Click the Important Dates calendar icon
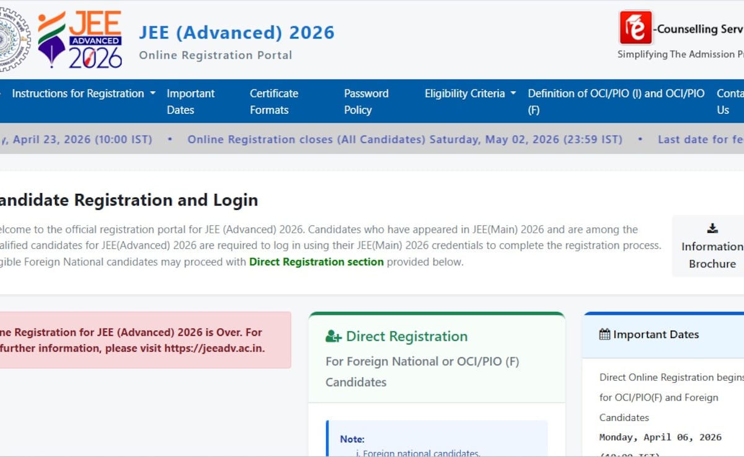 pos(604,334)
